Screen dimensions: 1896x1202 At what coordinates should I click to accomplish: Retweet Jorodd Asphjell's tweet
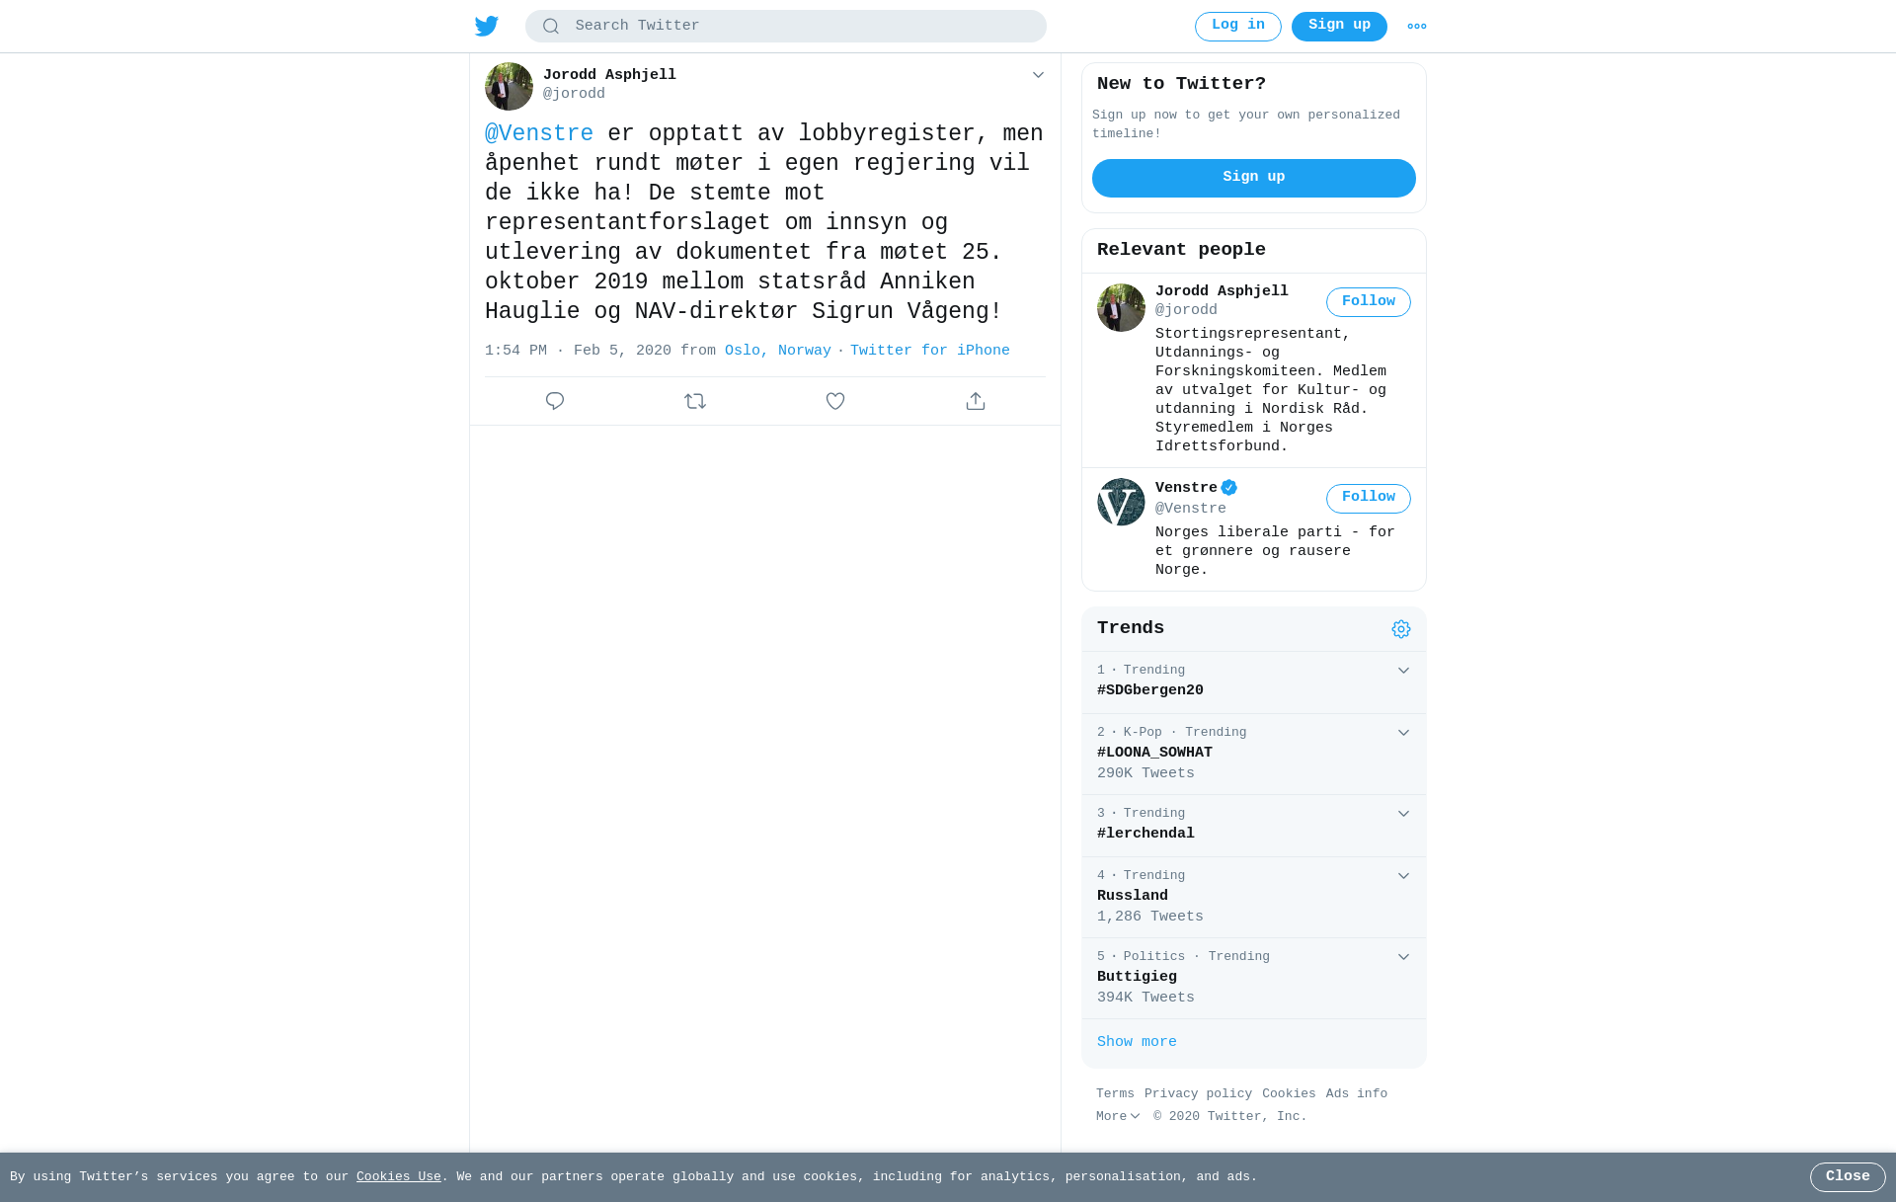[x=695, y=401]
